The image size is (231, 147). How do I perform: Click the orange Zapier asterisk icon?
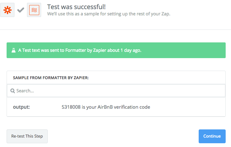click(7, 10)
